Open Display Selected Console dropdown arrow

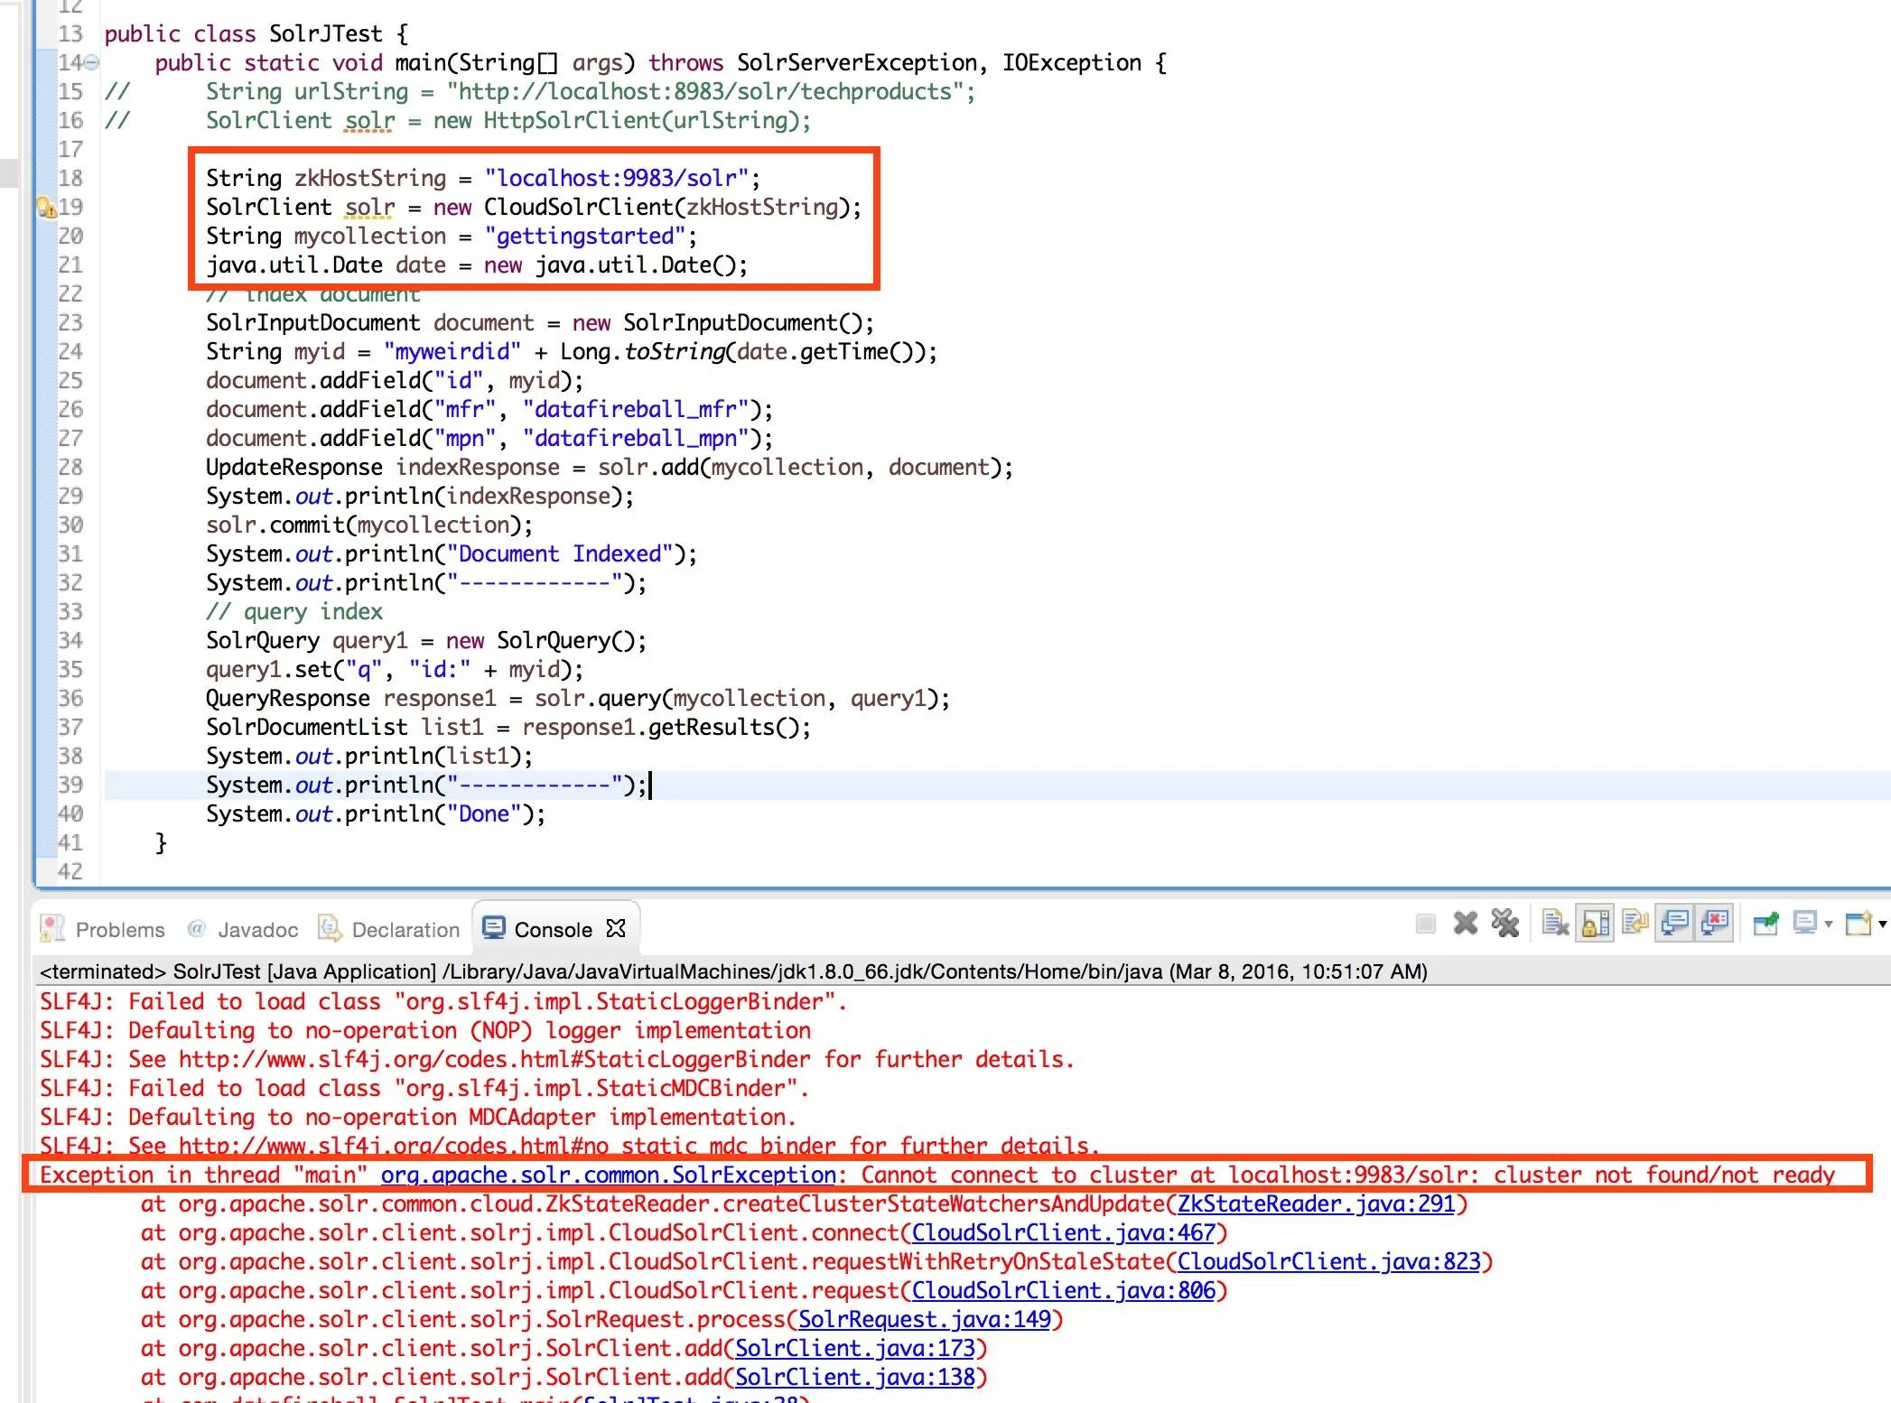click(x=1829, y=924)
